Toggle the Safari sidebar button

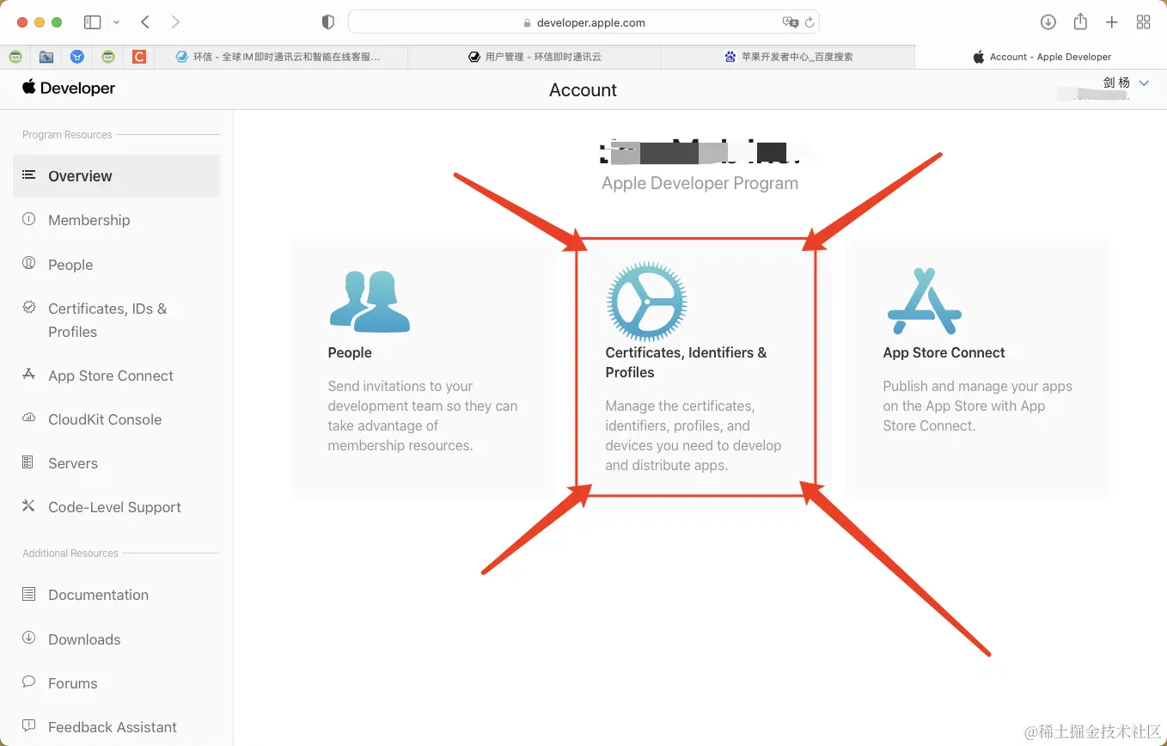(x=93, y=22)
